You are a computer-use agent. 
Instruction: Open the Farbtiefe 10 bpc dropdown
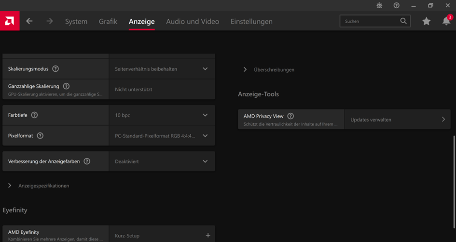coord(162,115)
